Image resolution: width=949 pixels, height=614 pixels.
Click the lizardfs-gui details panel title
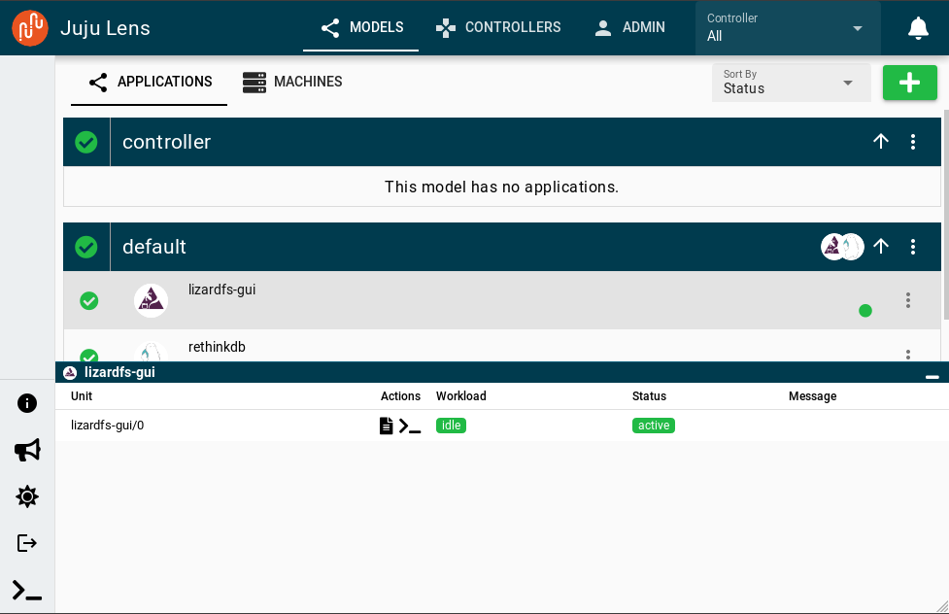[x=119, y=372]
